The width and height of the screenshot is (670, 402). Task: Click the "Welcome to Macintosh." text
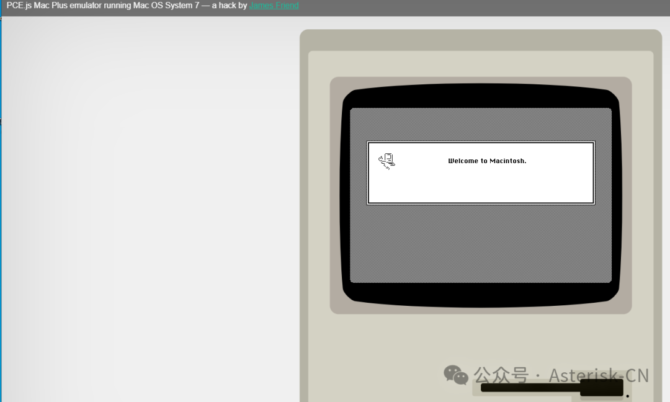[487, 161]
